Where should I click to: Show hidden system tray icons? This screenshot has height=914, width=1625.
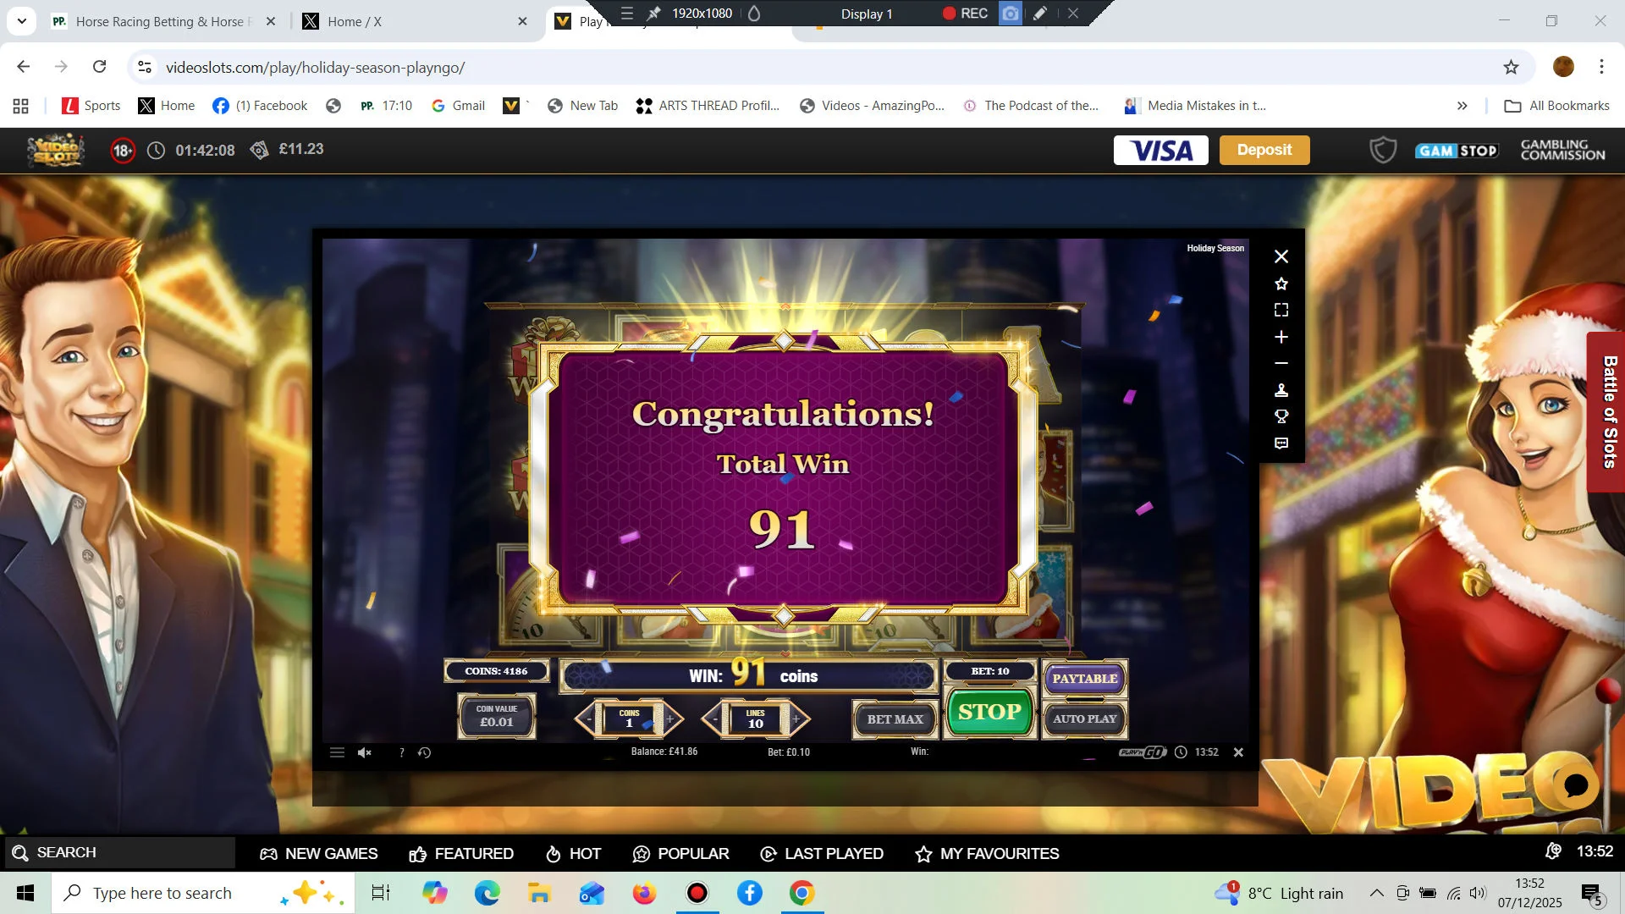pos(1377,893)
